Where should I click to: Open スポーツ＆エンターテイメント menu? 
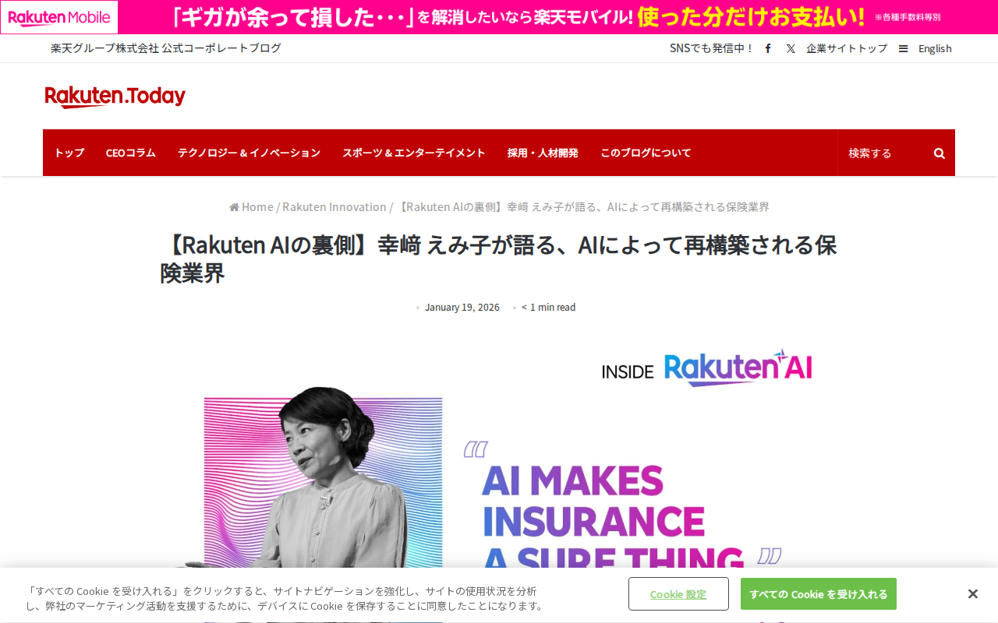pos(414,153)
